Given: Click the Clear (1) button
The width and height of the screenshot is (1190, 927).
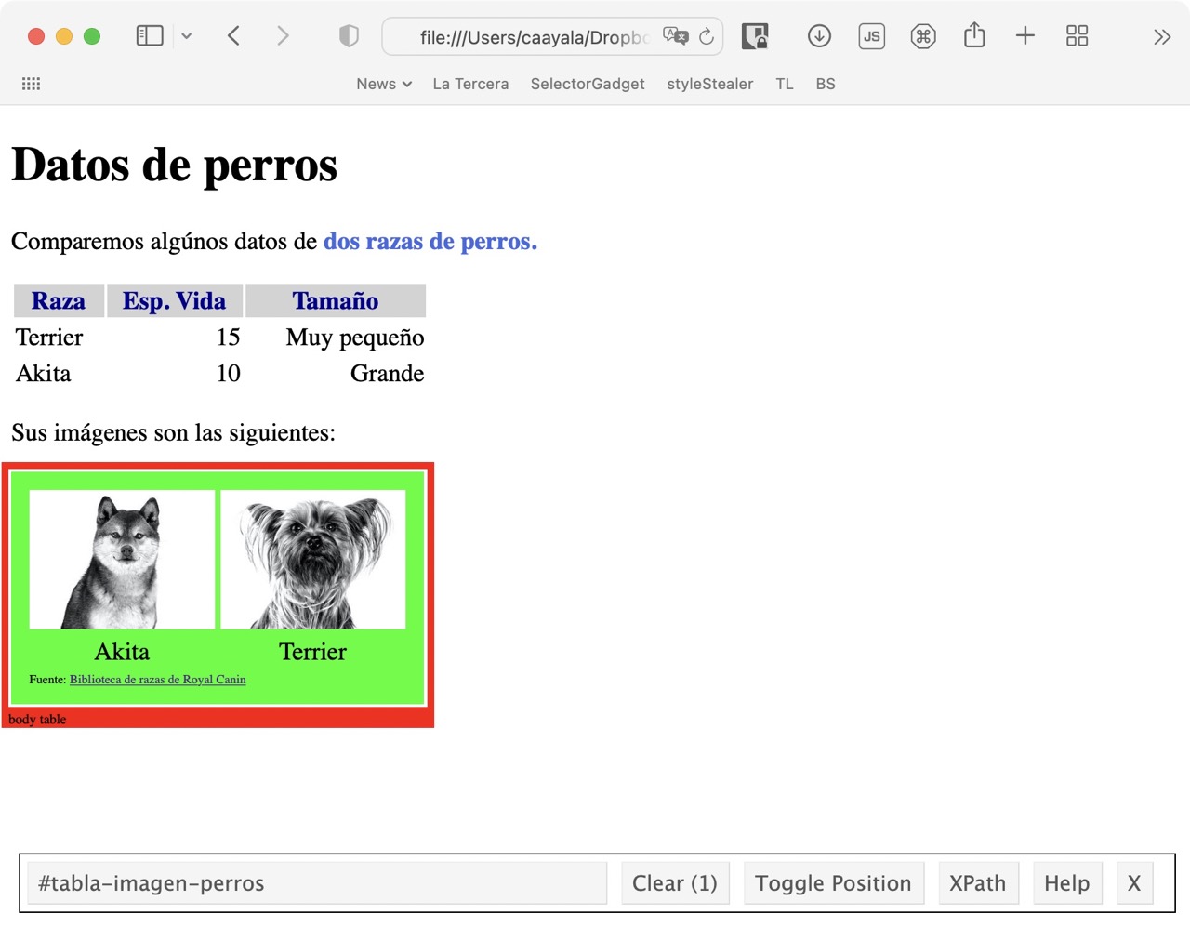Looking at the screenshot, I should pos(675,883).
